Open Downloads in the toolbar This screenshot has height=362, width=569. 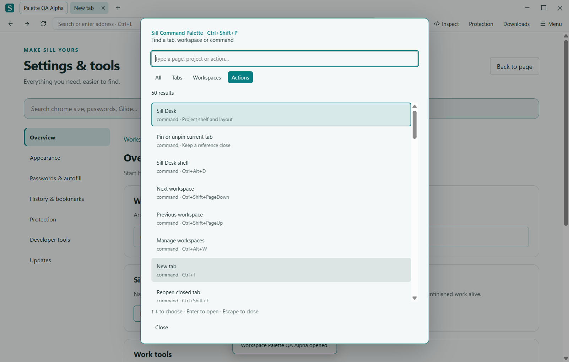tap(516, 24)
